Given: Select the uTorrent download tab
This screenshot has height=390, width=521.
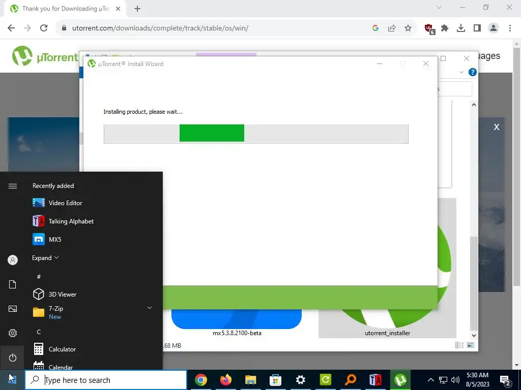Looking at the screenshot, I should [65, 9].
